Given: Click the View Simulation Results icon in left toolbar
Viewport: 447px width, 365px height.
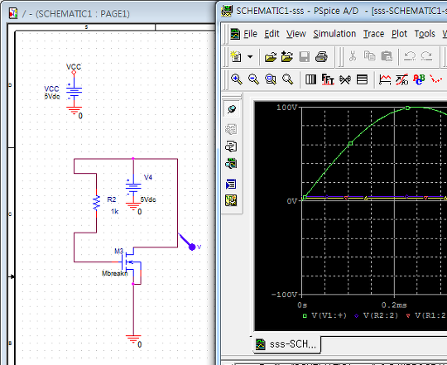Looking at the screenshot, I should (231, 146).
